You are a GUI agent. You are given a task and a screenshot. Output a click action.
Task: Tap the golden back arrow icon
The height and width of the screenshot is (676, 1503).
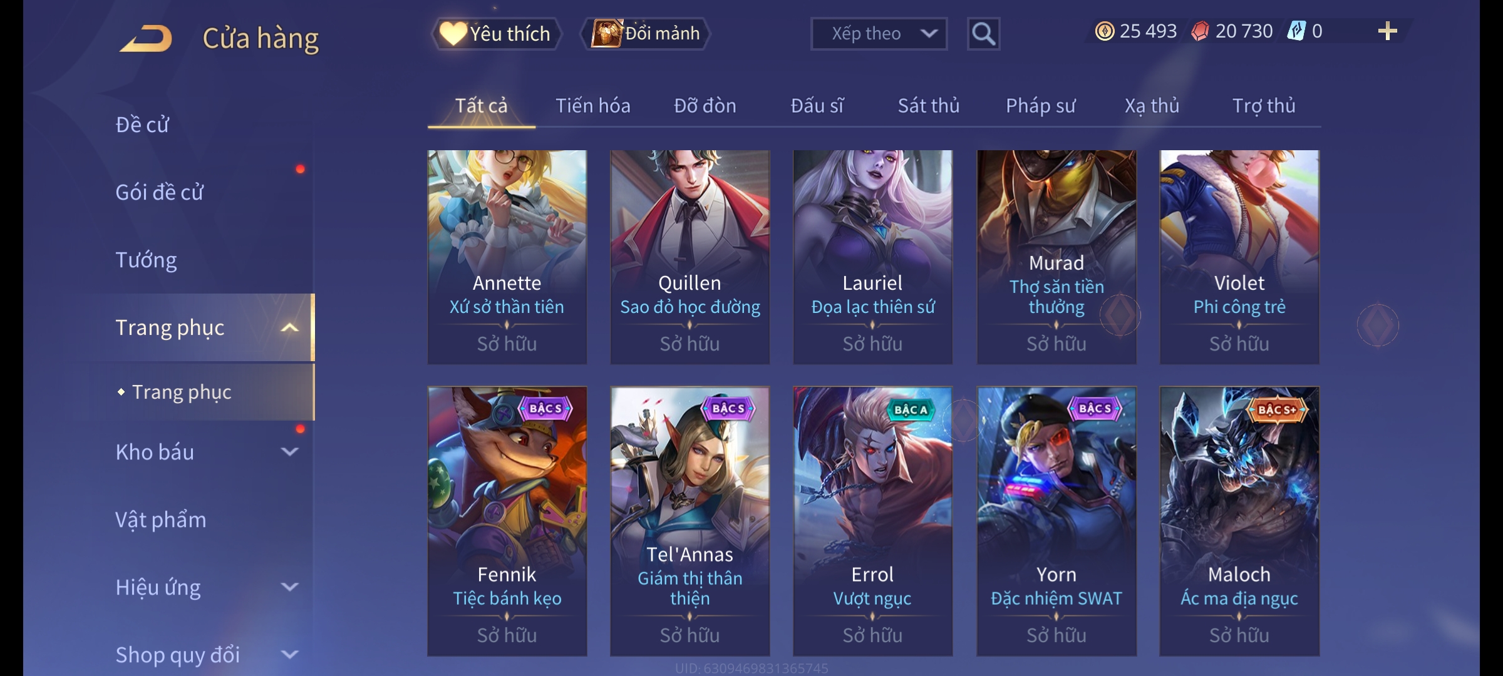click(146, 38)
